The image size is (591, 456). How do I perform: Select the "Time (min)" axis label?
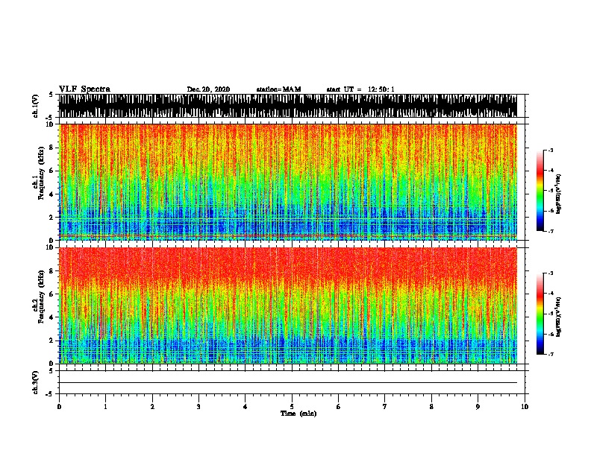coord(298,414)
